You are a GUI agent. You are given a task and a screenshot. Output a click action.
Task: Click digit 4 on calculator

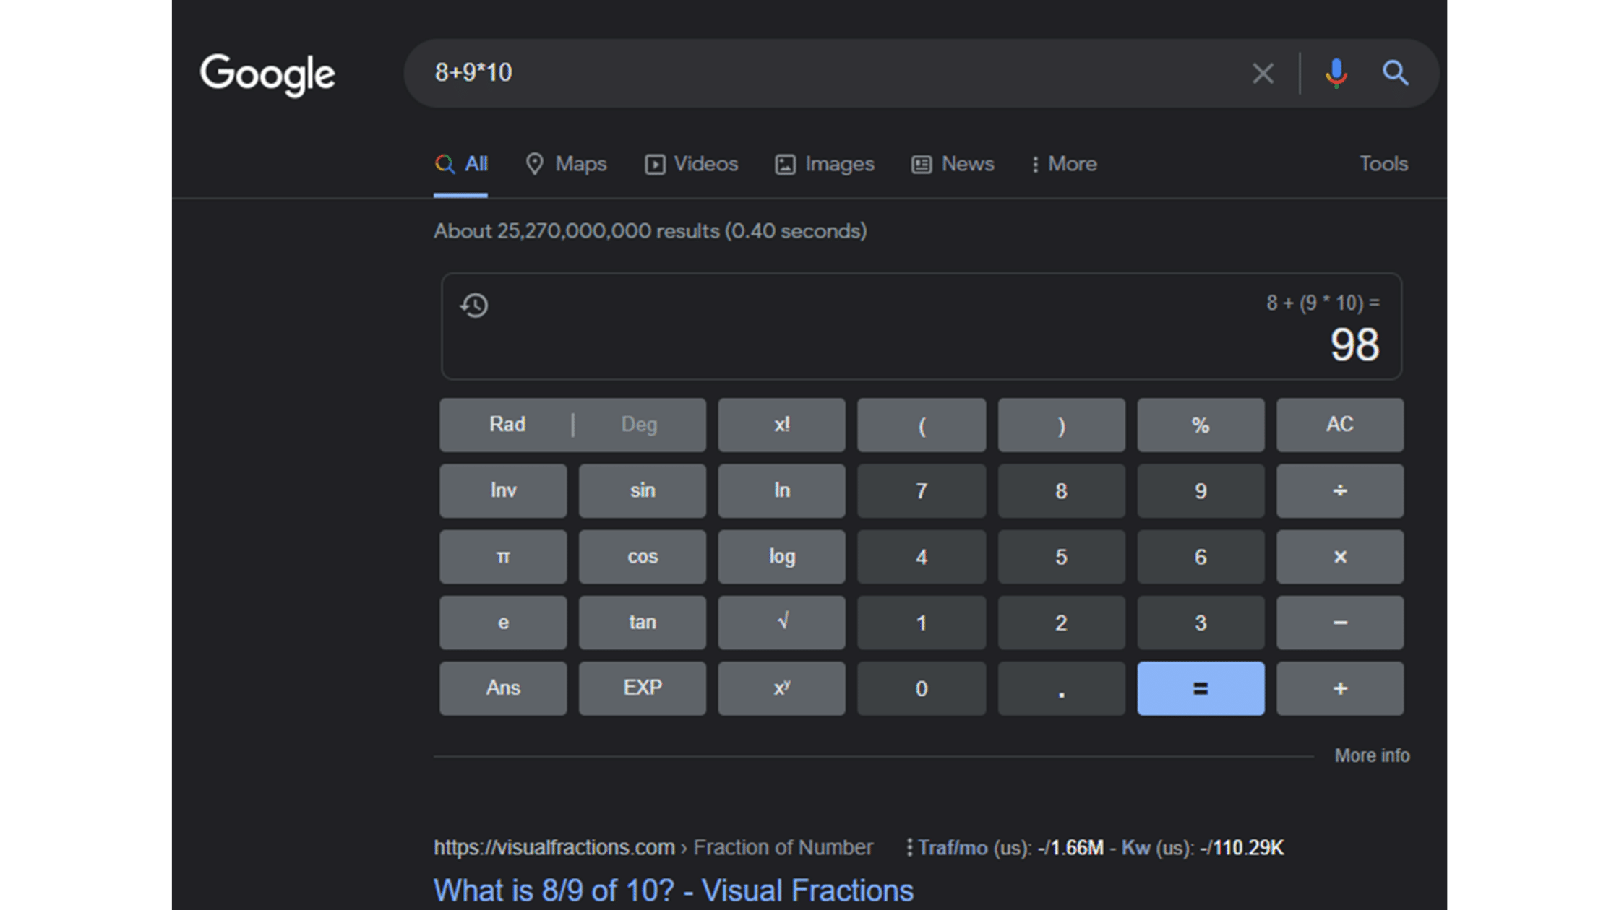pos(922,557)
